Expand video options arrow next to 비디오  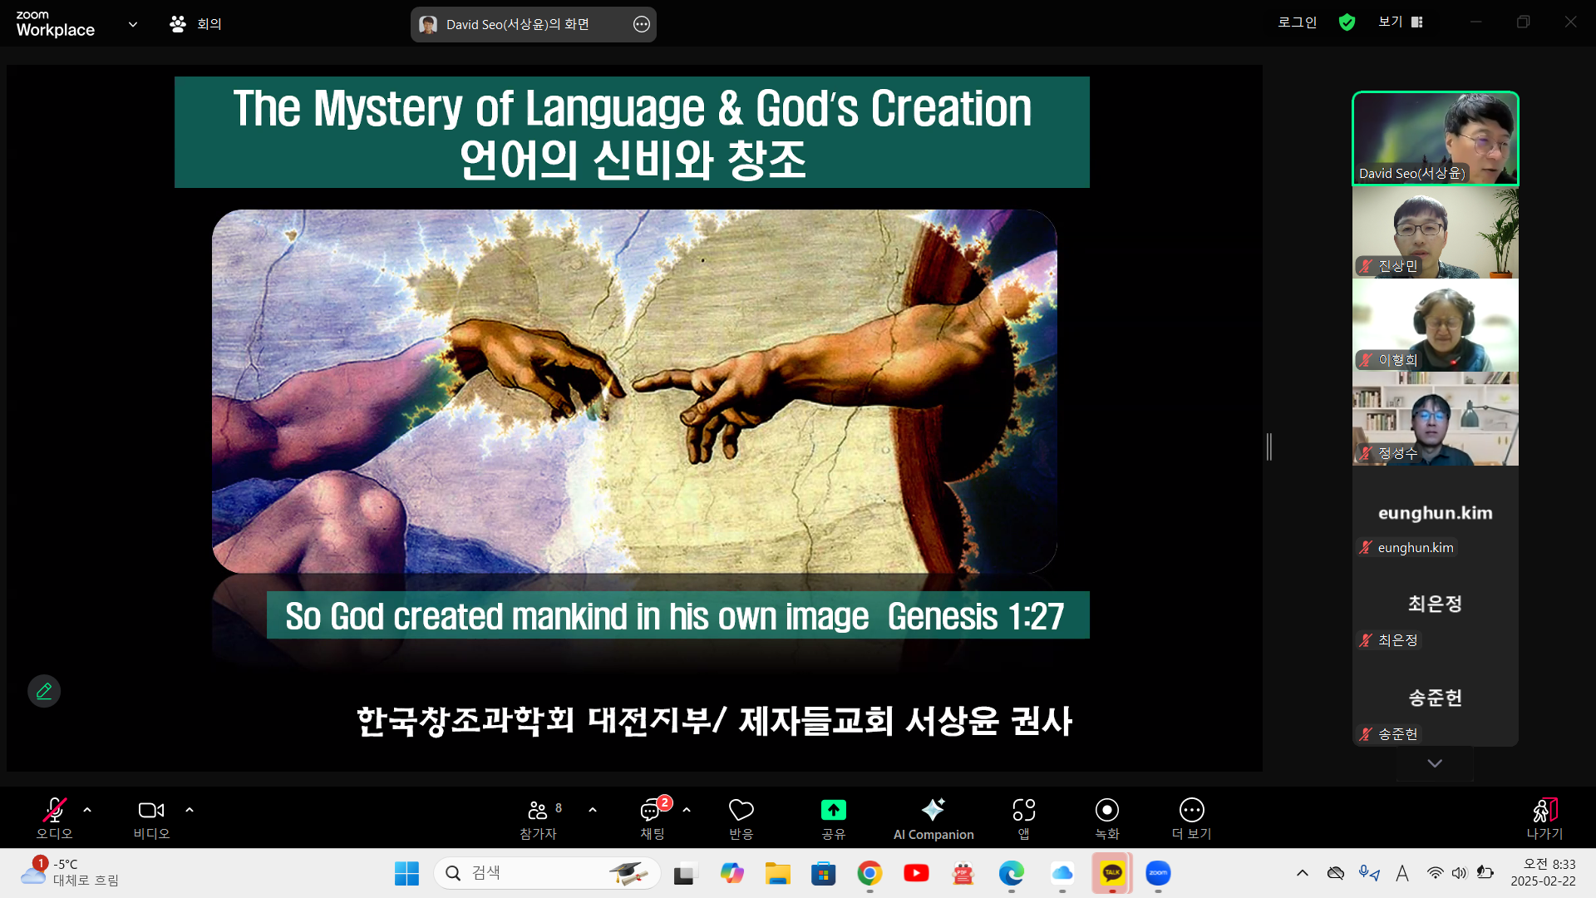click(190, 810)
